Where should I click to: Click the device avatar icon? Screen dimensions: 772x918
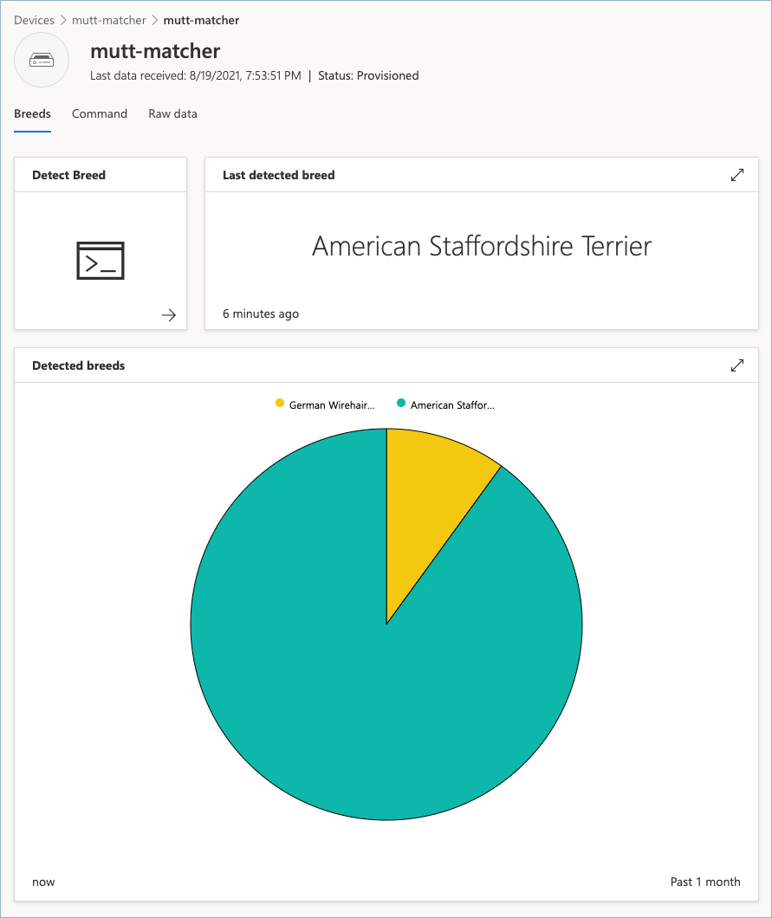tap(42, 60)
